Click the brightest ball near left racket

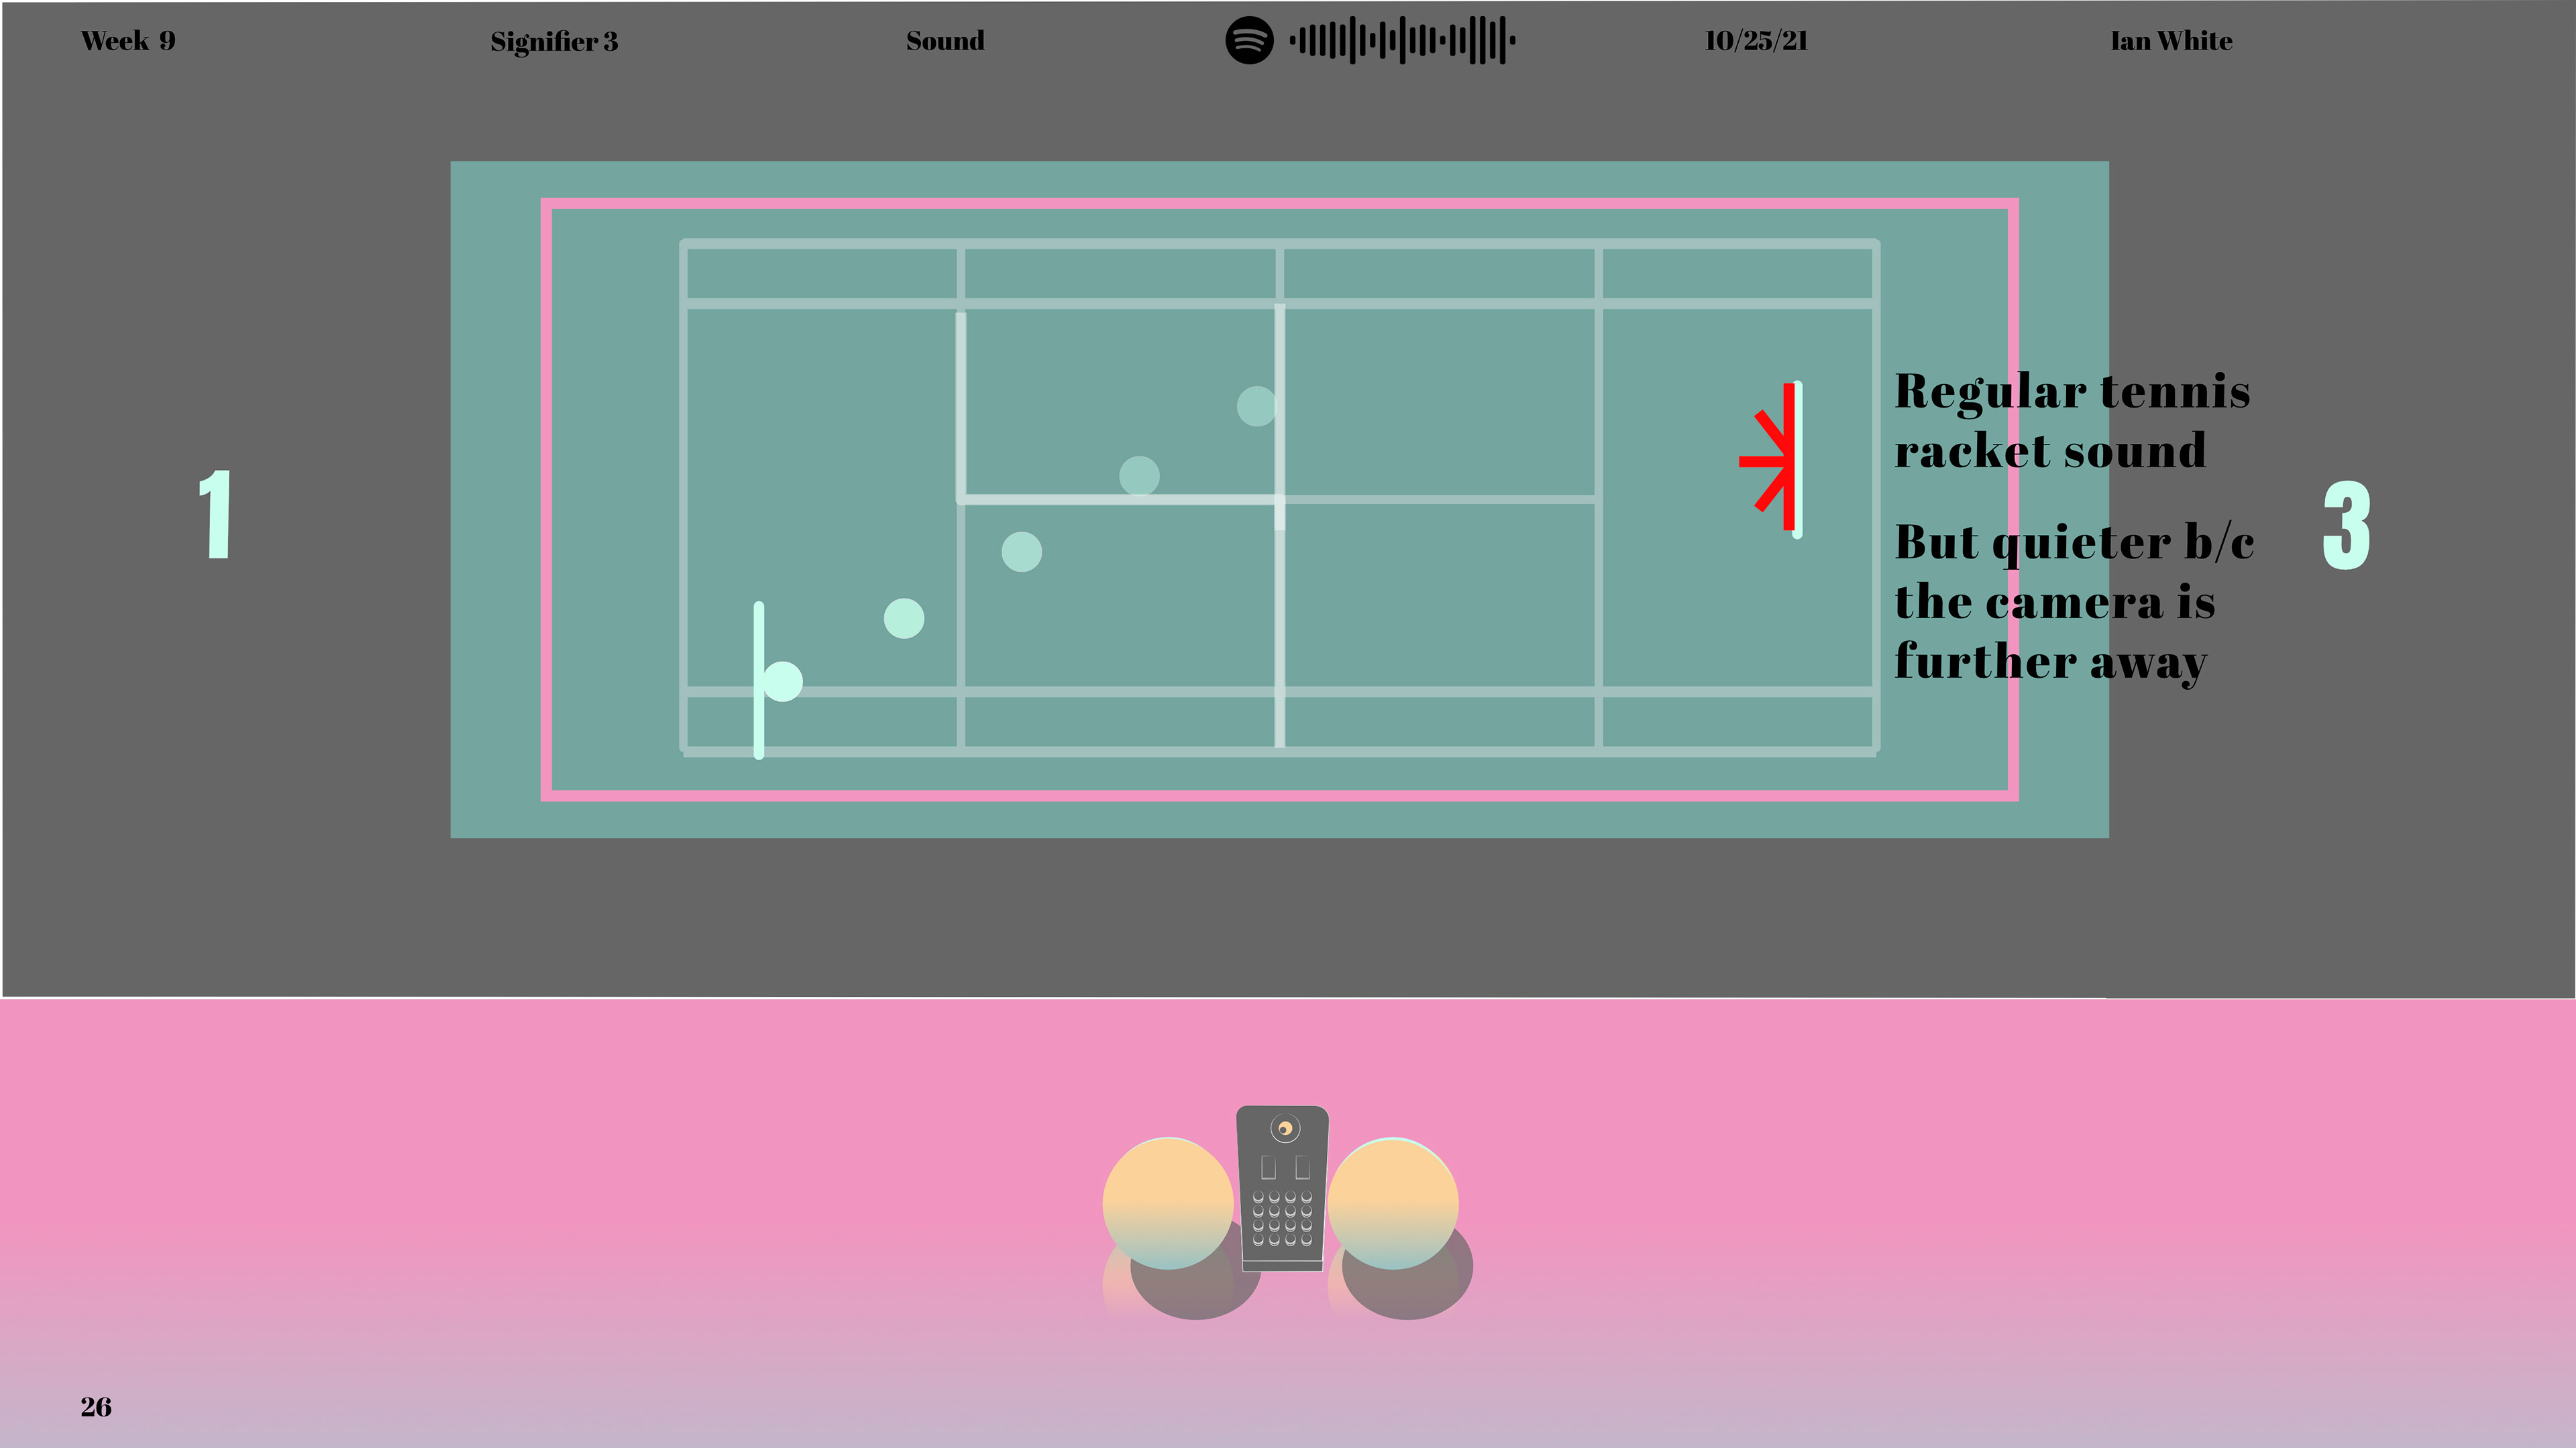tap(783, 682)
